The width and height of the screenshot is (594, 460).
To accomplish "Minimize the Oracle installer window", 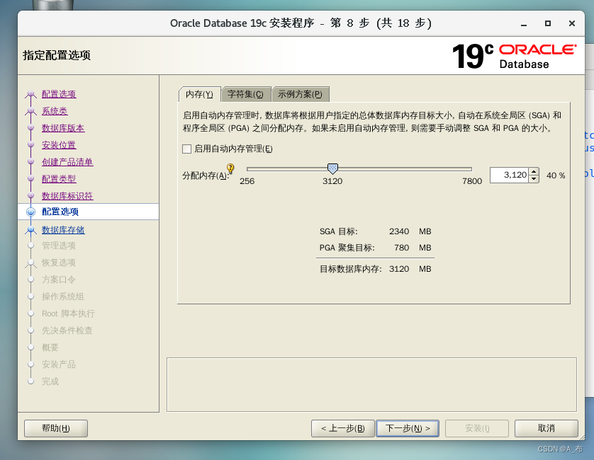I will [x=524, y=23].
